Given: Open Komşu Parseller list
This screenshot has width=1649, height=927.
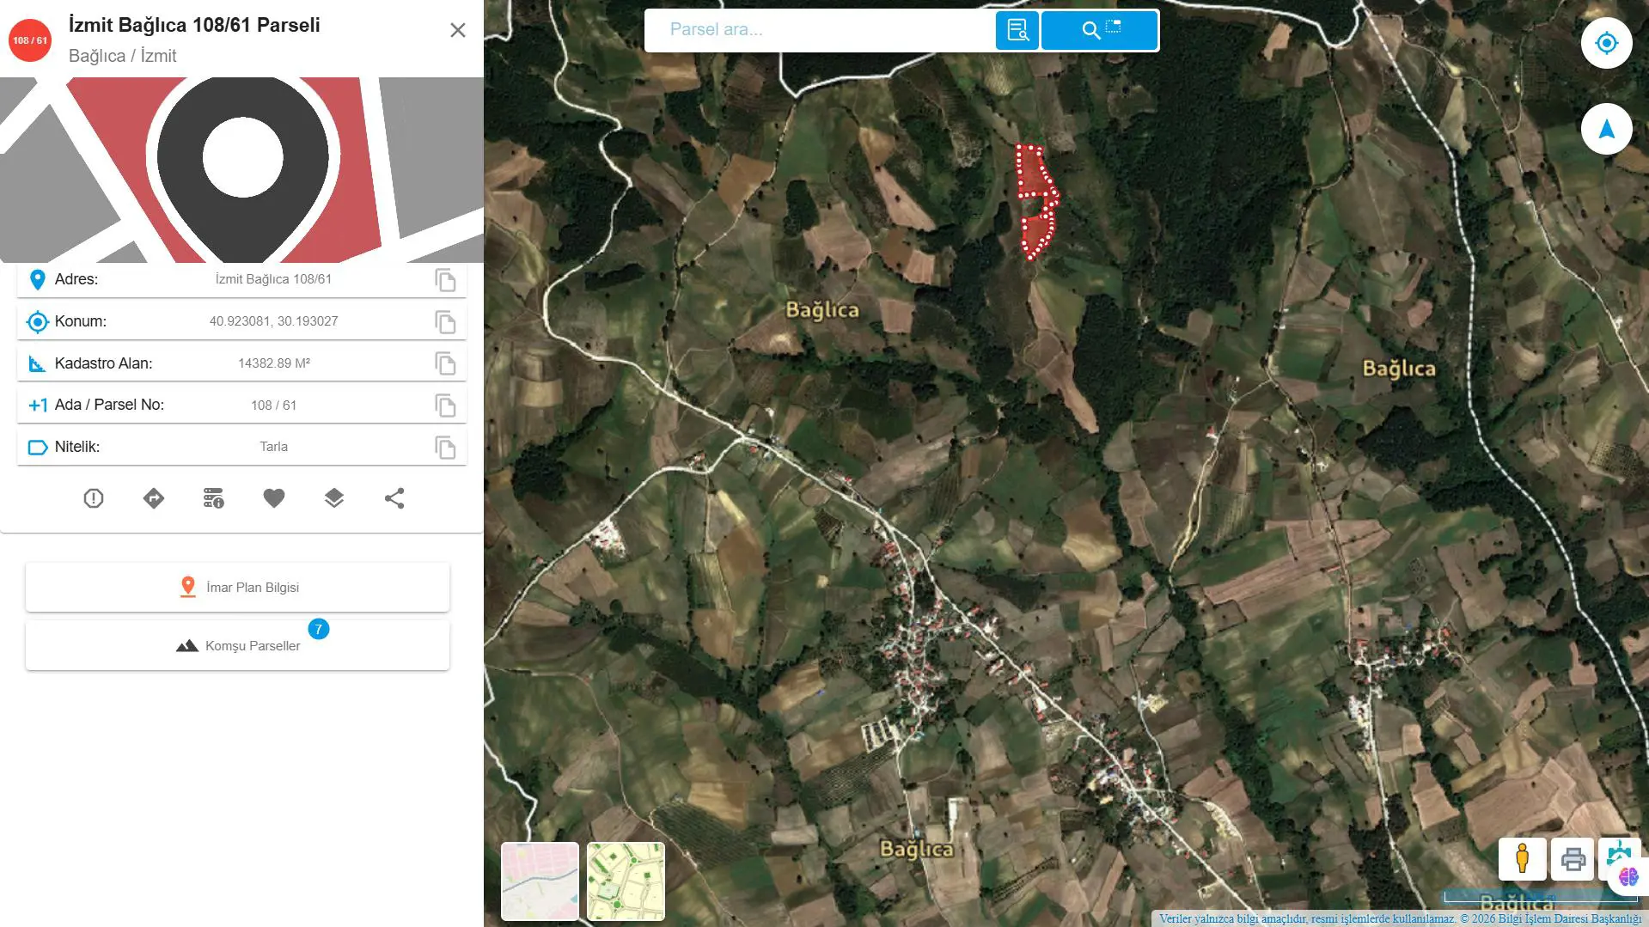Looking at the screenshot, I should click(x=237, y=646).
